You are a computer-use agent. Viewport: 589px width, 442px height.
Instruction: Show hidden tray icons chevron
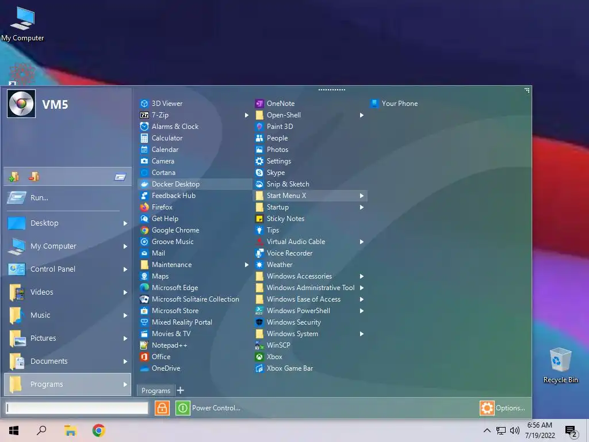(487, 430)
